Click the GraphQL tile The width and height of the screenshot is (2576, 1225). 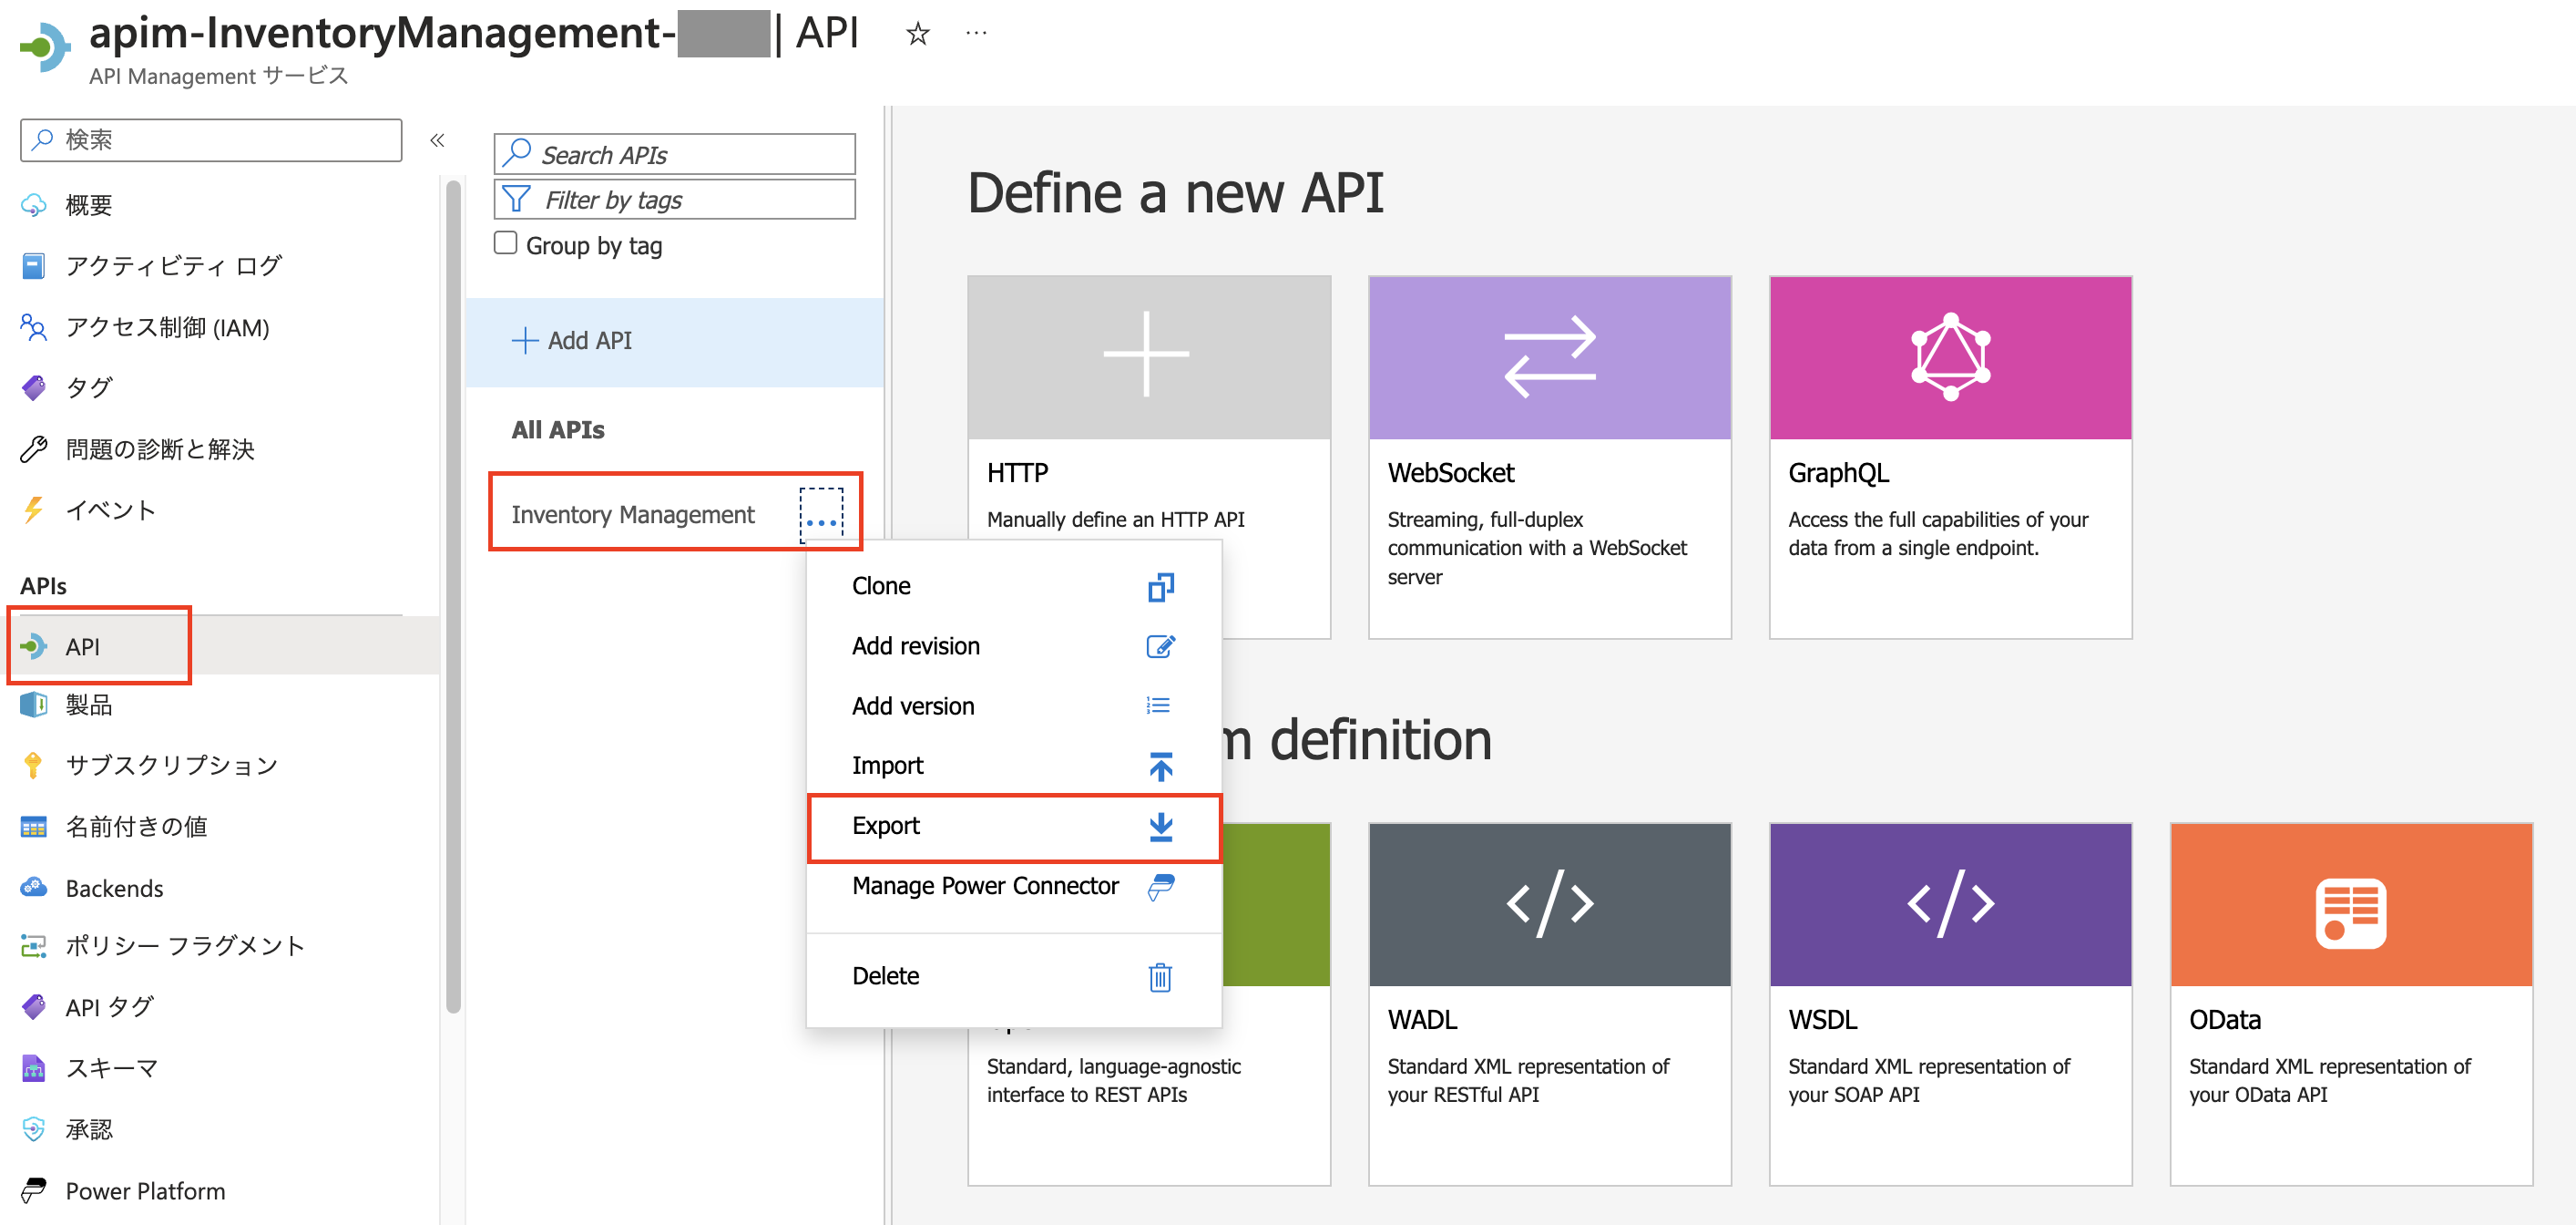[x=1949, y=456]
